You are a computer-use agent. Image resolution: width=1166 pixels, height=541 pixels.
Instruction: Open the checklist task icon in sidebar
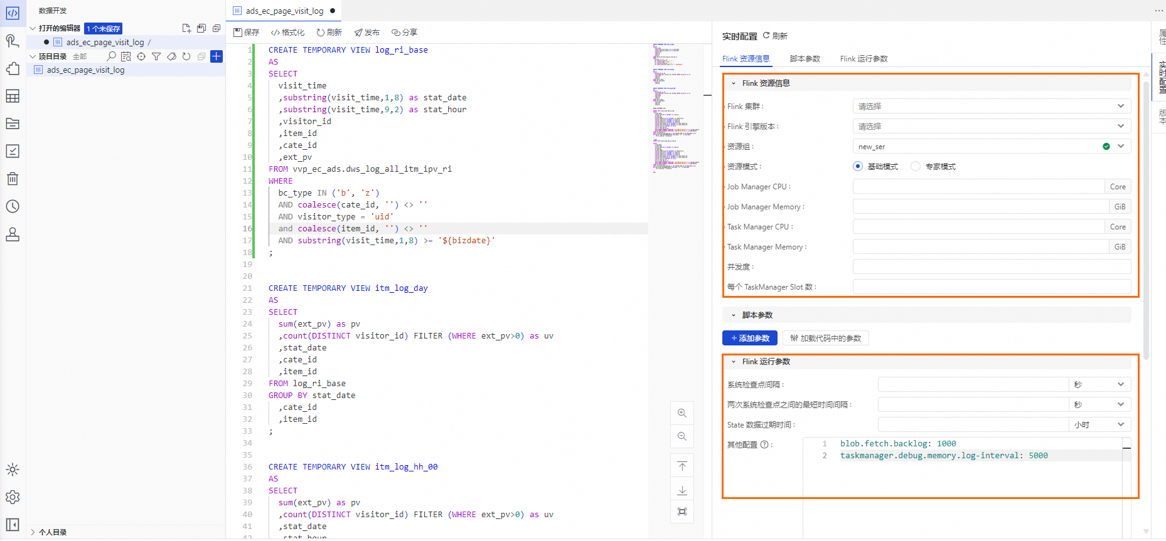tap(13, 151)
